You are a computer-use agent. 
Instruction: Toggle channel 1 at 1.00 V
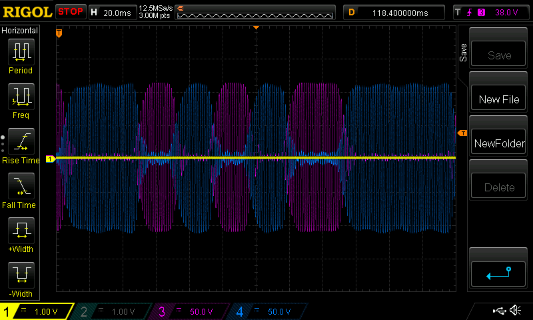click(37, 311)
